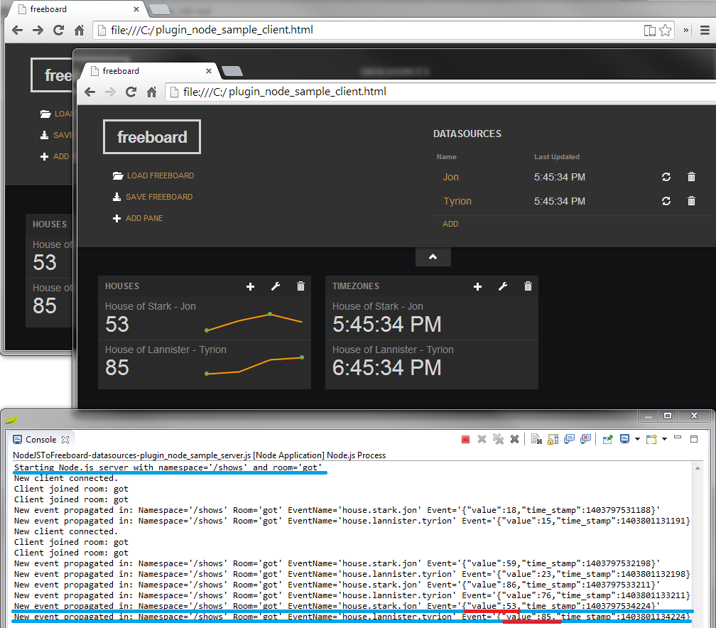Toggle show console on standard error change
This screenshot has width=716, height=628.
[585, 439]
